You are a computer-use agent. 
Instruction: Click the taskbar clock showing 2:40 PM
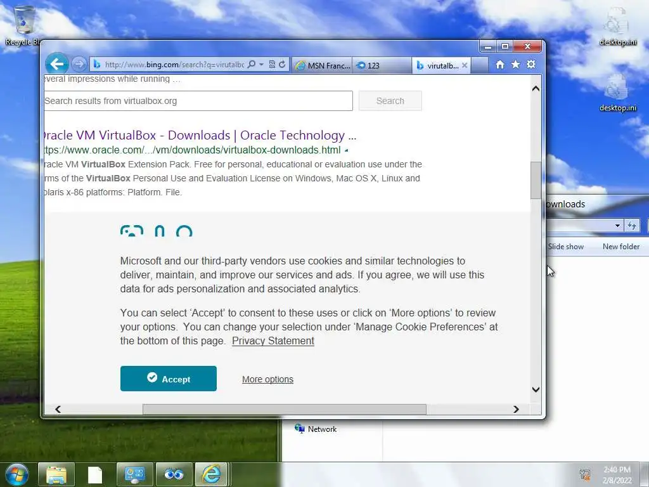[x=617, y=475]
